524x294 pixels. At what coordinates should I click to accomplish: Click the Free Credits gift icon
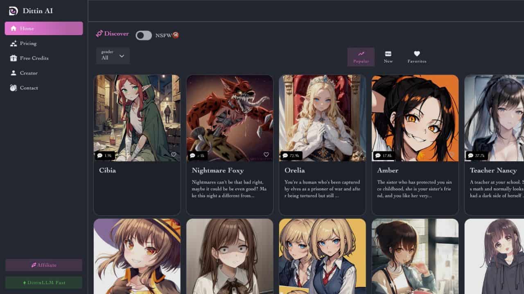pyautogui.click(x=14, y=58)
